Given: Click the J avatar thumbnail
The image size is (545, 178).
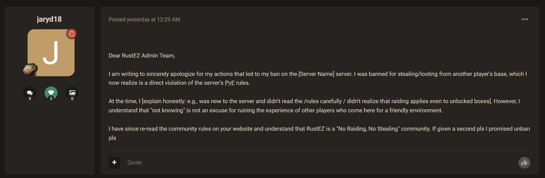Looking at the screenshot, I should click(51, 53).
